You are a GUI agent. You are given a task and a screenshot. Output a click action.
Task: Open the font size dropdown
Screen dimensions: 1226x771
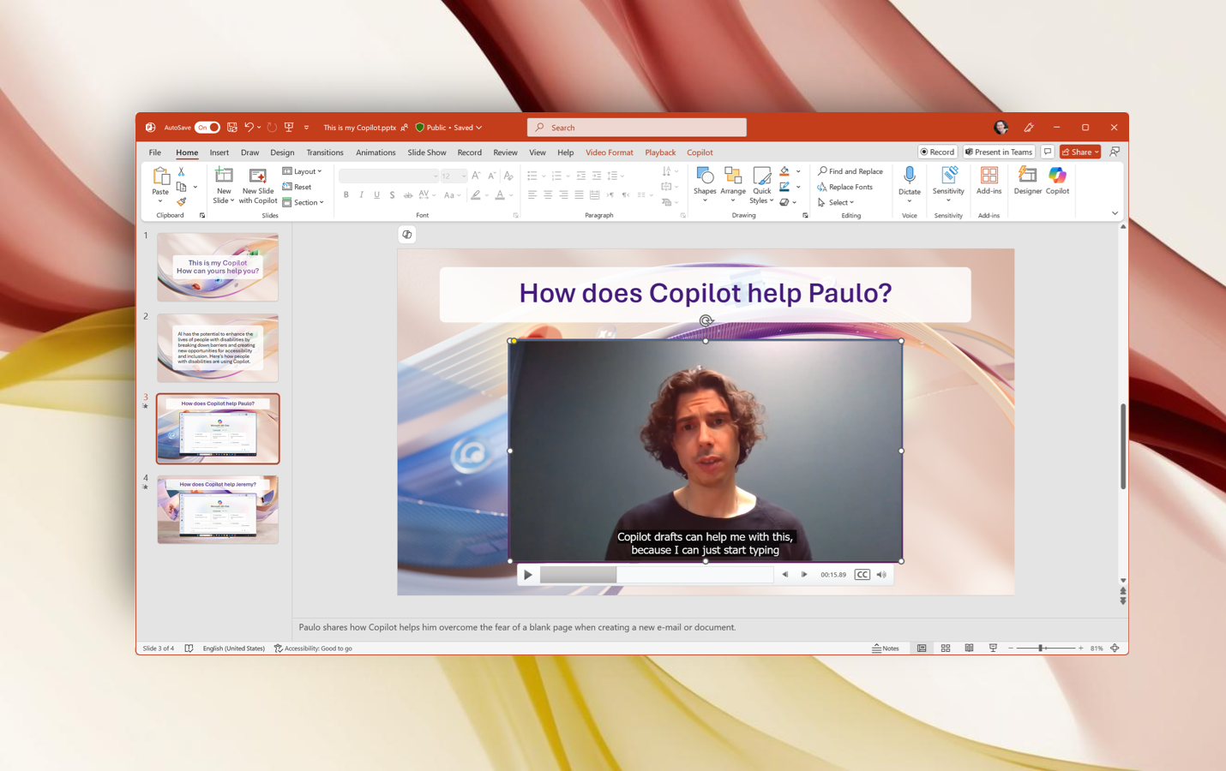coord(464,176)
